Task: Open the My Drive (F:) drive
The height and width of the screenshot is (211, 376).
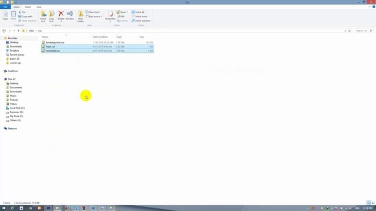Action: (16, 116)
